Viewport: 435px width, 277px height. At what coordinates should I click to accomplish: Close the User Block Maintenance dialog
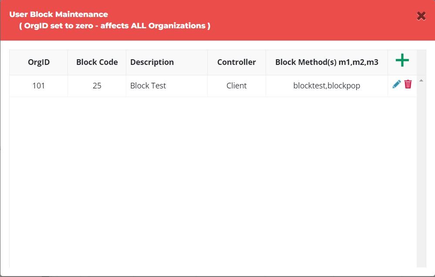point(421,16)
